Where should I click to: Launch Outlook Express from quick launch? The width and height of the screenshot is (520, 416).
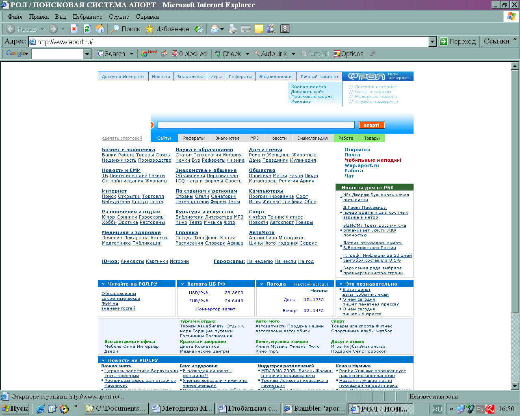(52, 409)
